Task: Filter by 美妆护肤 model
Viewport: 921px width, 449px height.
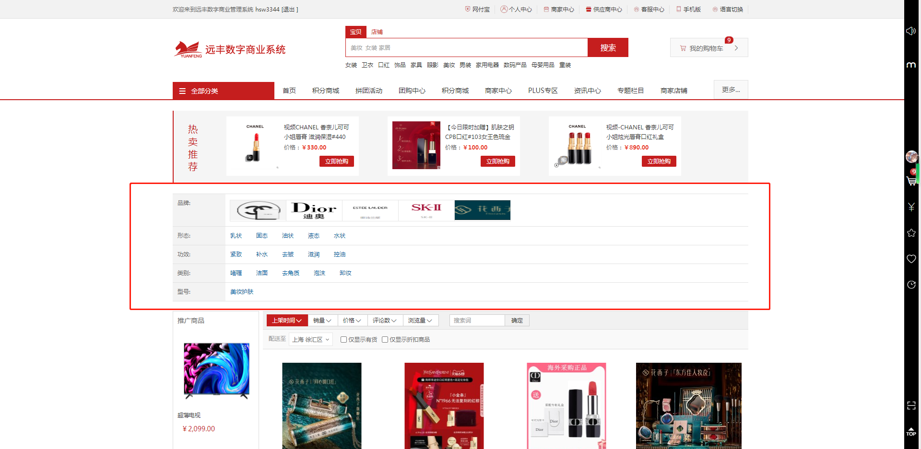Action: pos(242,292)
